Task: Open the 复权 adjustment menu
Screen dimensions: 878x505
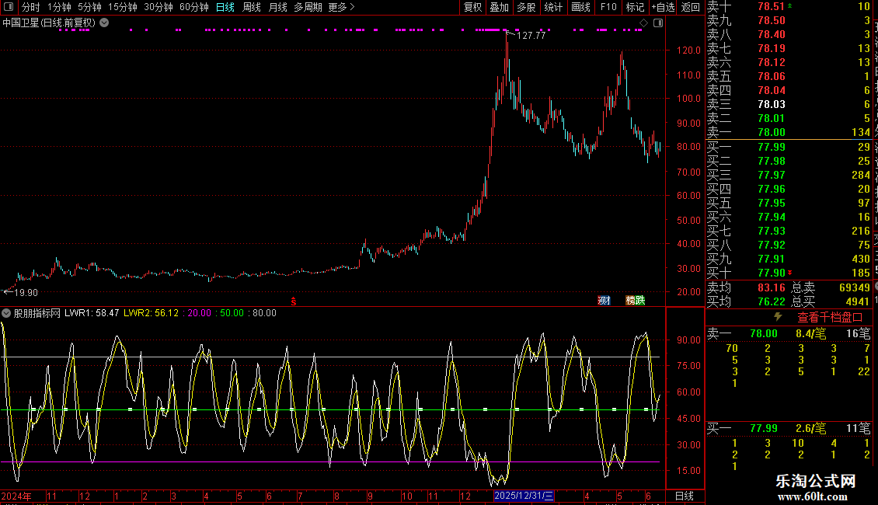Action: pos(472,7)
